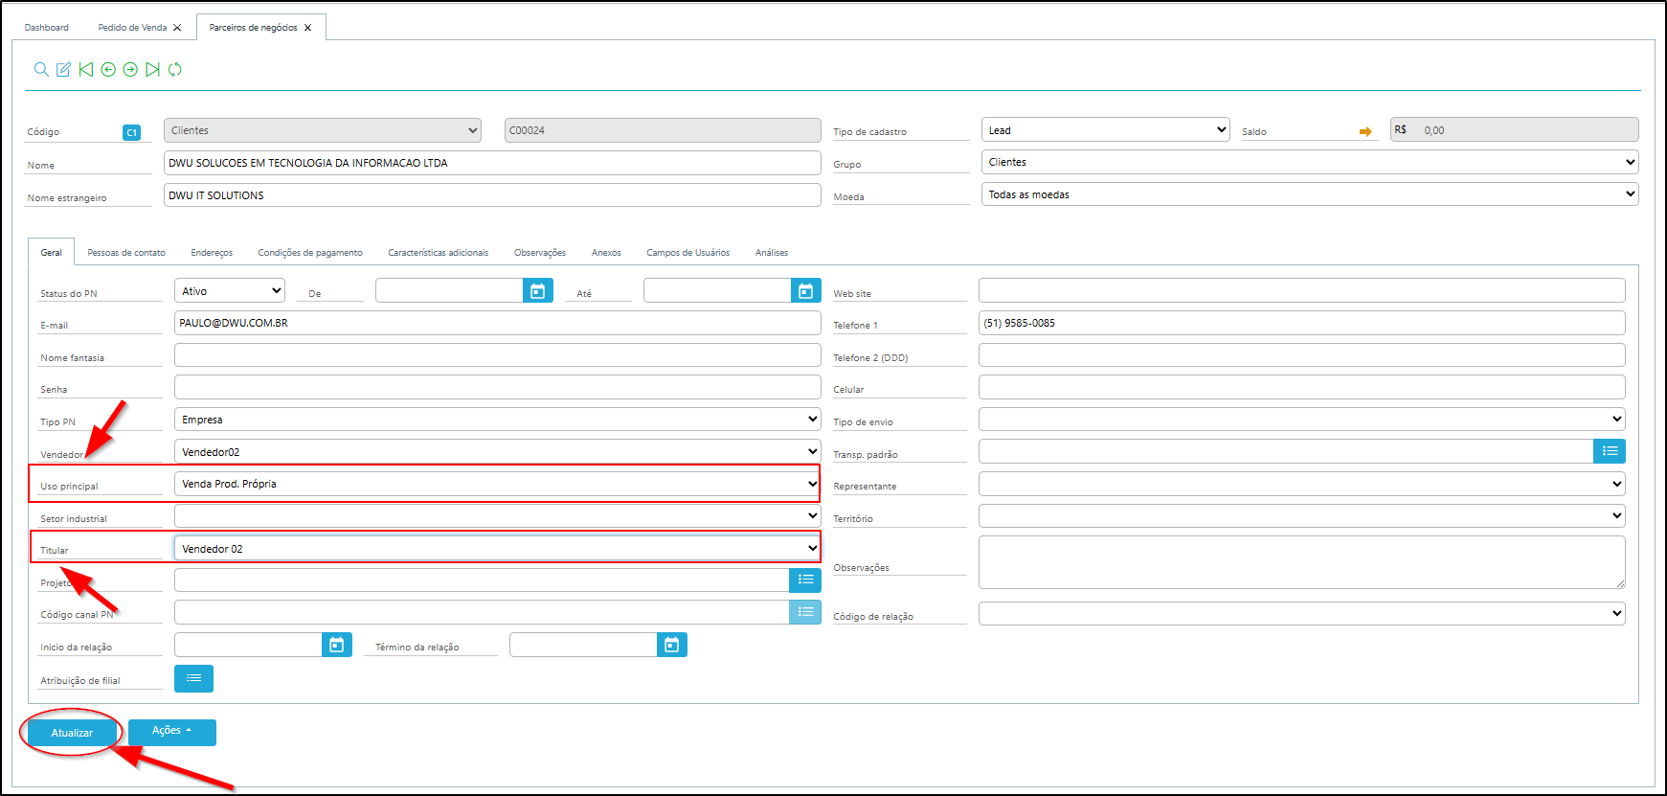The width and height of the screenshot is (1667, 796).
Task: Click the Nome estrangeiro input field
Action: 492,195
